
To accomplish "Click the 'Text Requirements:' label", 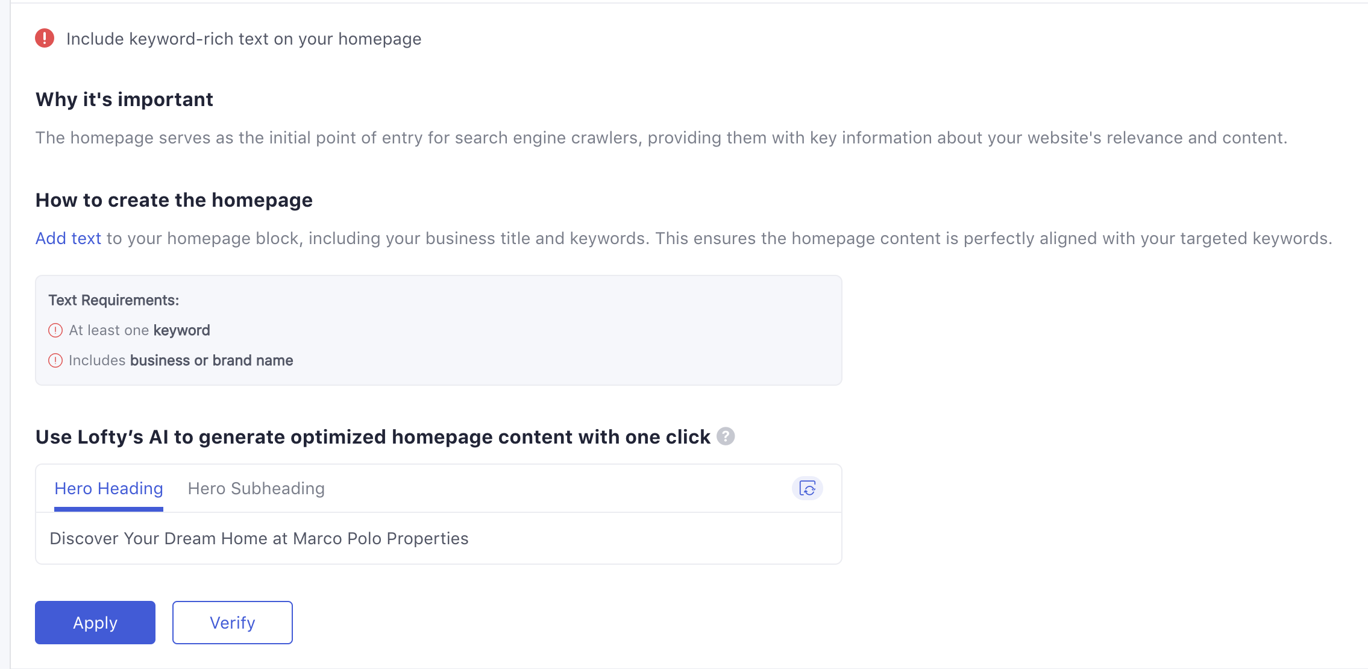I will [114, 300].
